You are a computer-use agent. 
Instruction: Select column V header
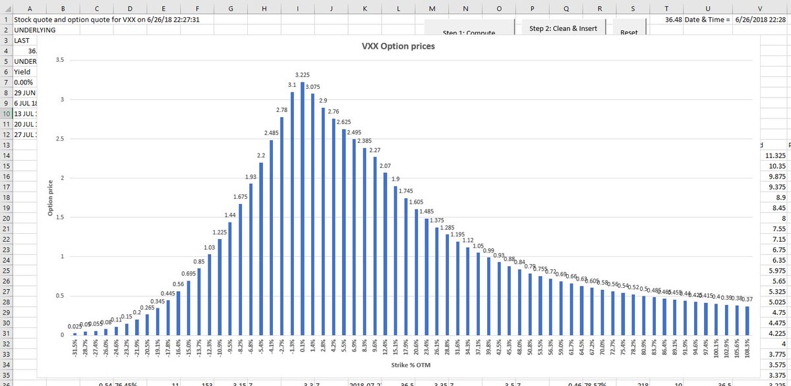[760, 8]
